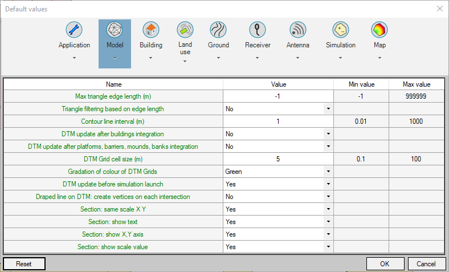Open Section: show X,Y axis dropdown
This screenshot has width=449, height=272.
[328, 234]
